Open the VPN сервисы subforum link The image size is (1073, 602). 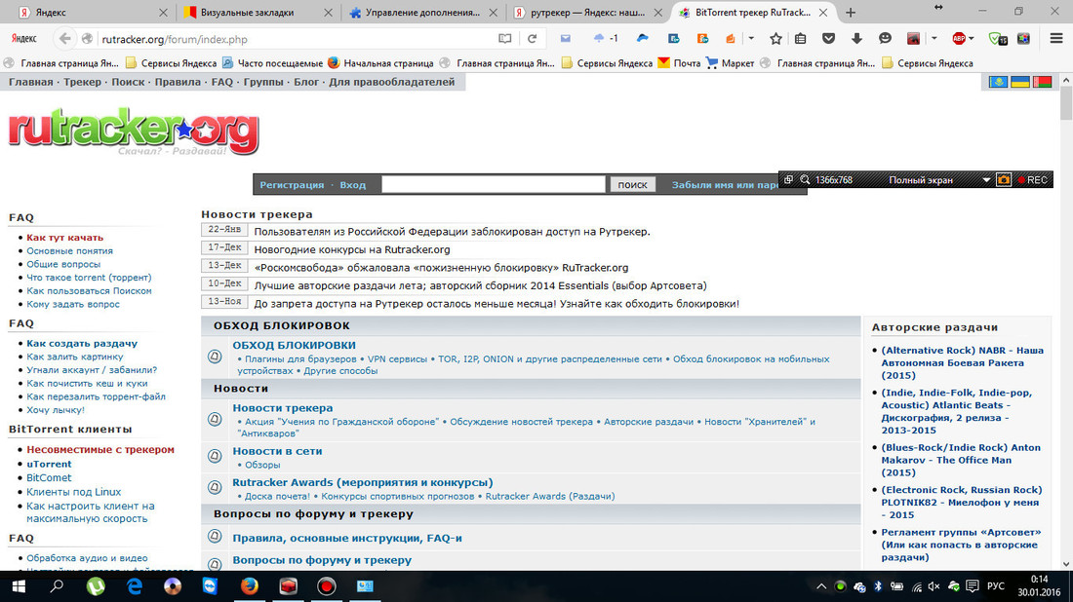point(397,358)
